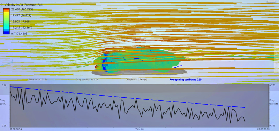The image size is (279, 131).
Task: Select the Pan hand tool in navigation bar
Action: pos(276,54)
